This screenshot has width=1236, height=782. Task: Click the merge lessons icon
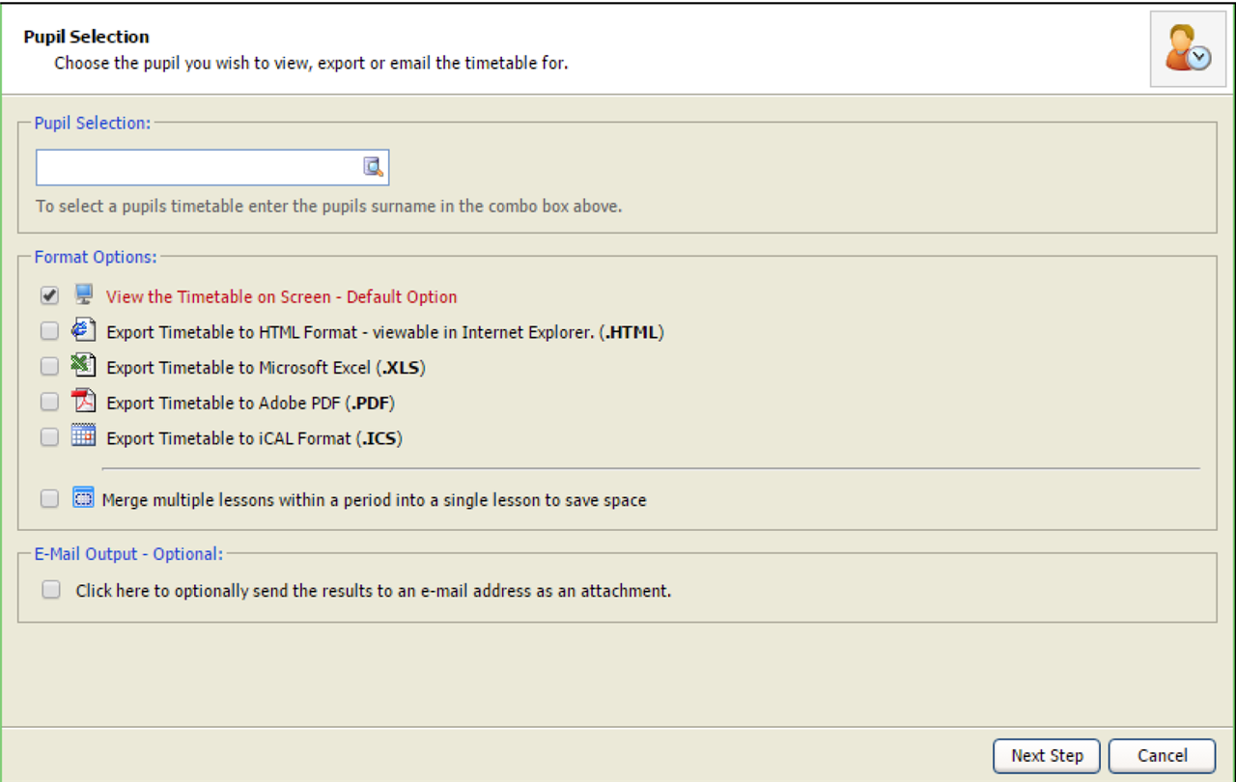click(84, 499)
